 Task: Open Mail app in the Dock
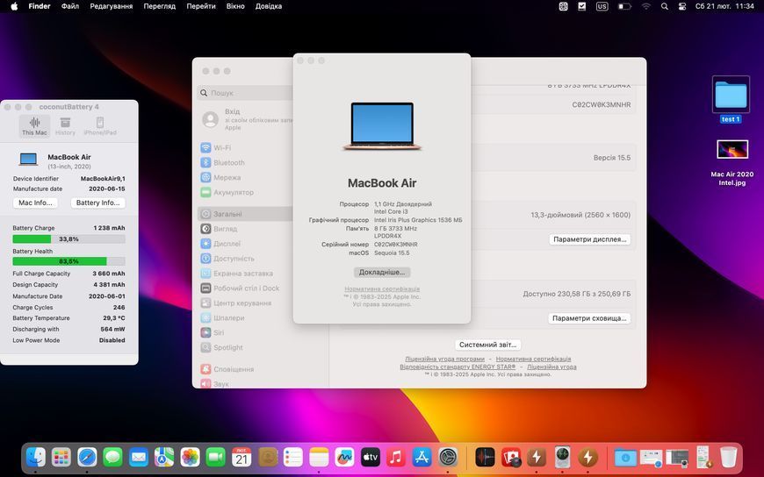[x=139, y=457]
